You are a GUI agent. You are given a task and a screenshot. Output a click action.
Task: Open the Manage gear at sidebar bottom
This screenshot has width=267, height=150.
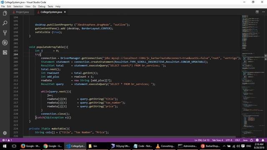(x=5, y=133)
